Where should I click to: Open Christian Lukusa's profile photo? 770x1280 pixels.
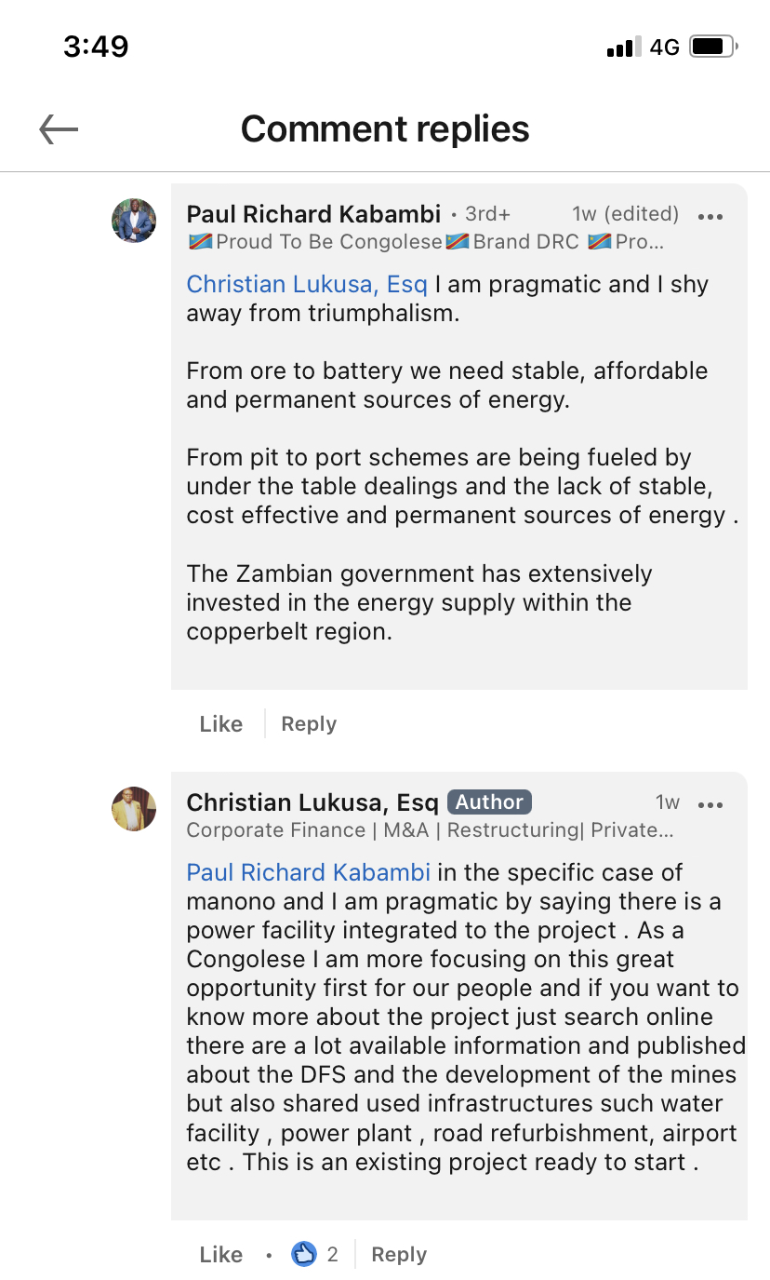[134, 809]
